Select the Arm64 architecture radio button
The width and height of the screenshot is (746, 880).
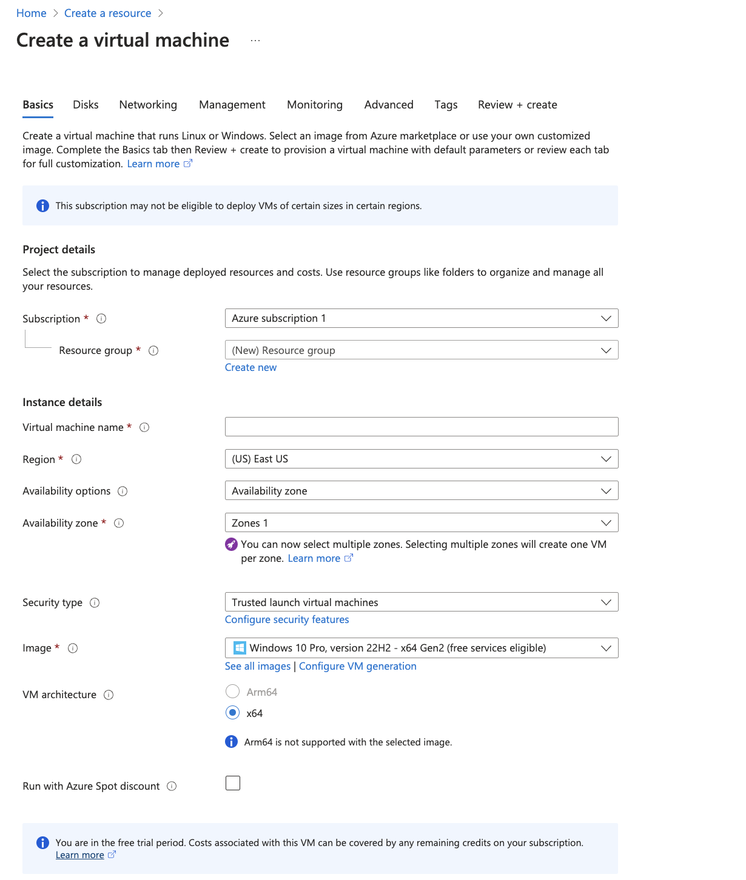[232, 692]
